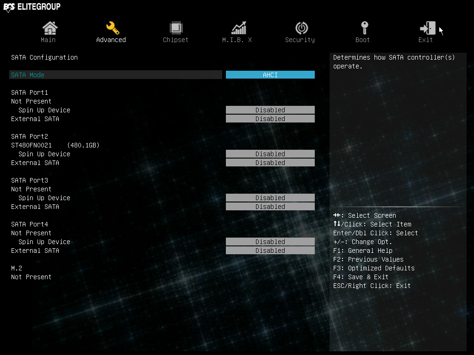Open the SATA Mode AHCI dropdown
Screen dimensions: 474x355
pyautogui.click(x=270, y=75)
